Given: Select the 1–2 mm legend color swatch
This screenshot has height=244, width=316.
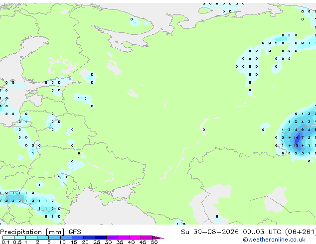Looking at the screenshot, I should 31,238.
